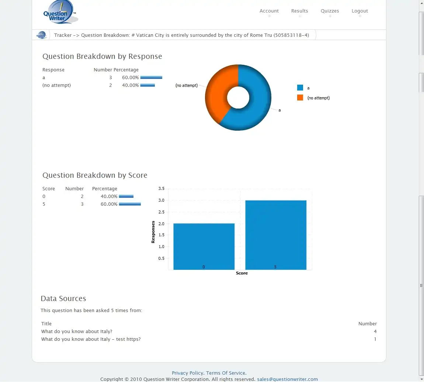Click blue 'a' legend color swatch

(300, 88)
